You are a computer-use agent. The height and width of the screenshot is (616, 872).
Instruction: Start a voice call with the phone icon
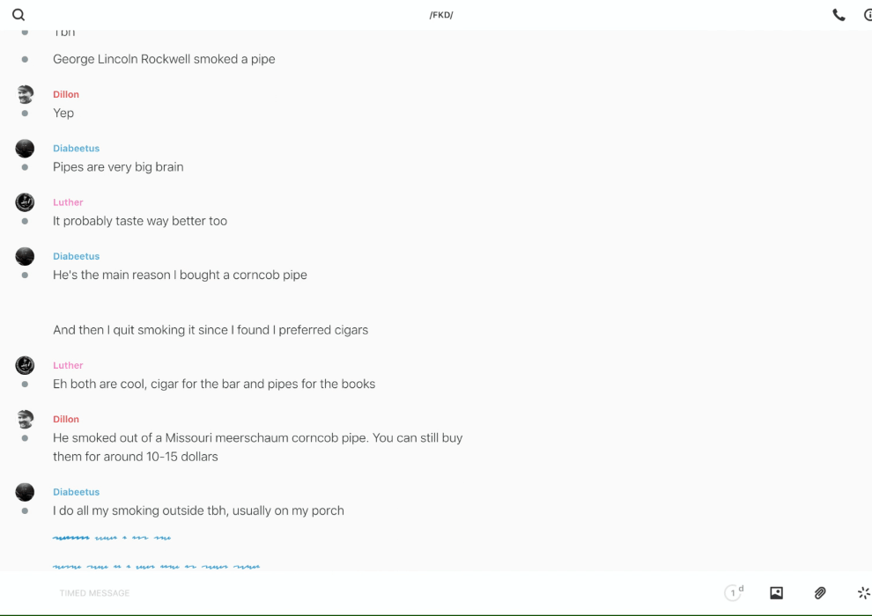pos(839,15)
